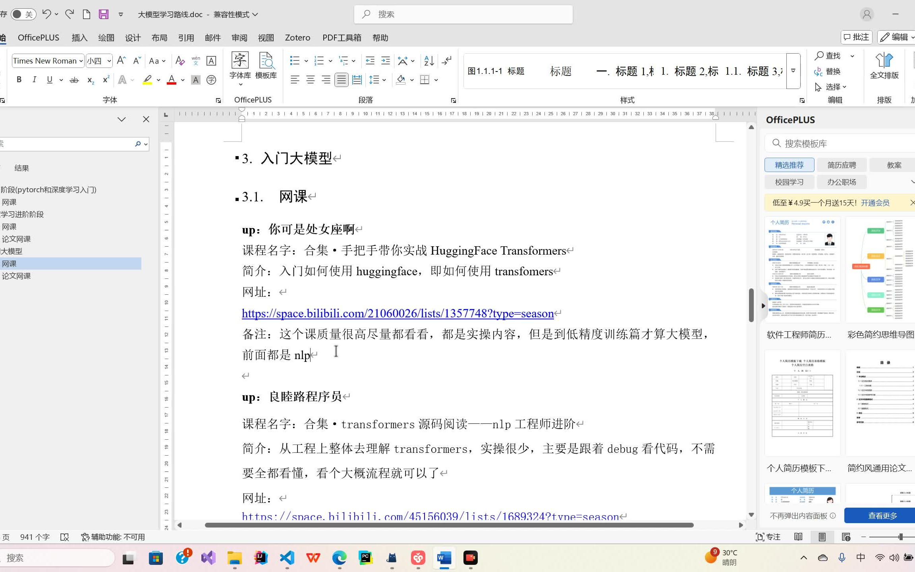Image resolution: width=915 pixels, height=572 pixels.
Task: Collapse the navigation pane options chevron
Action: [x=122, y=119]
